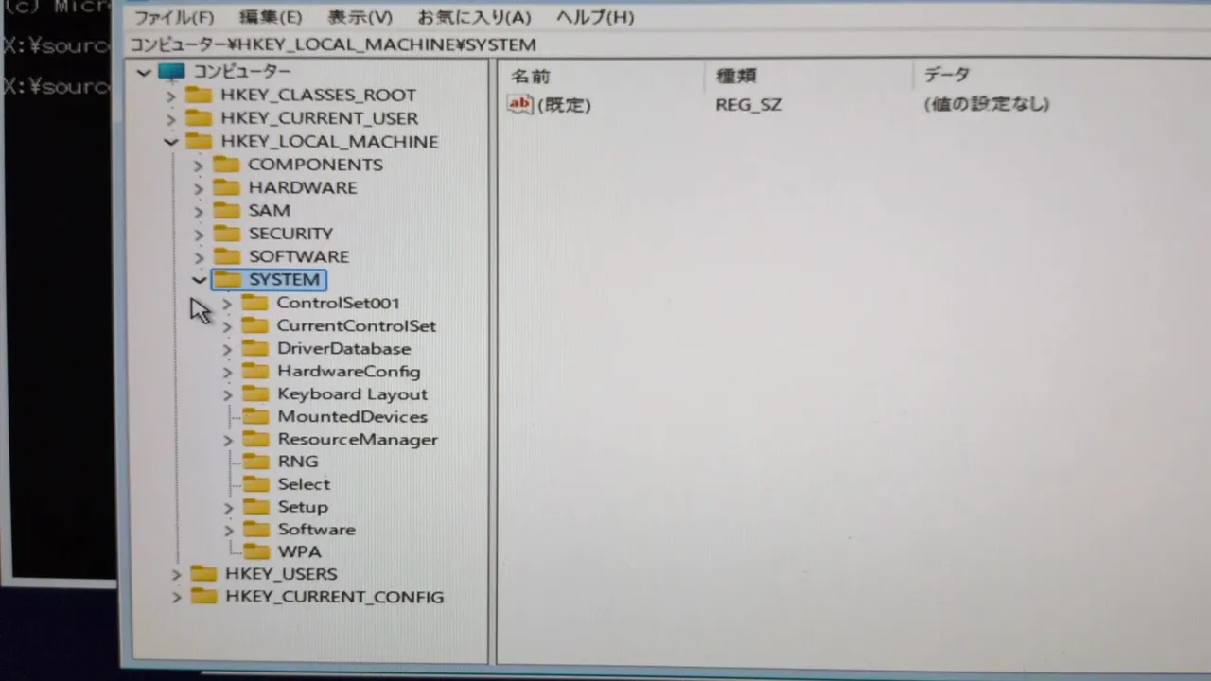Click the Select folder icon
Screen dimensions: 1211x681
click(x=255, y=483)
